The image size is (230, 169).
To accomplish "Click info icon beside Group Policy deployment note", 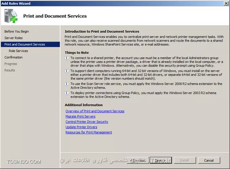I will click(x=67, y=93).
